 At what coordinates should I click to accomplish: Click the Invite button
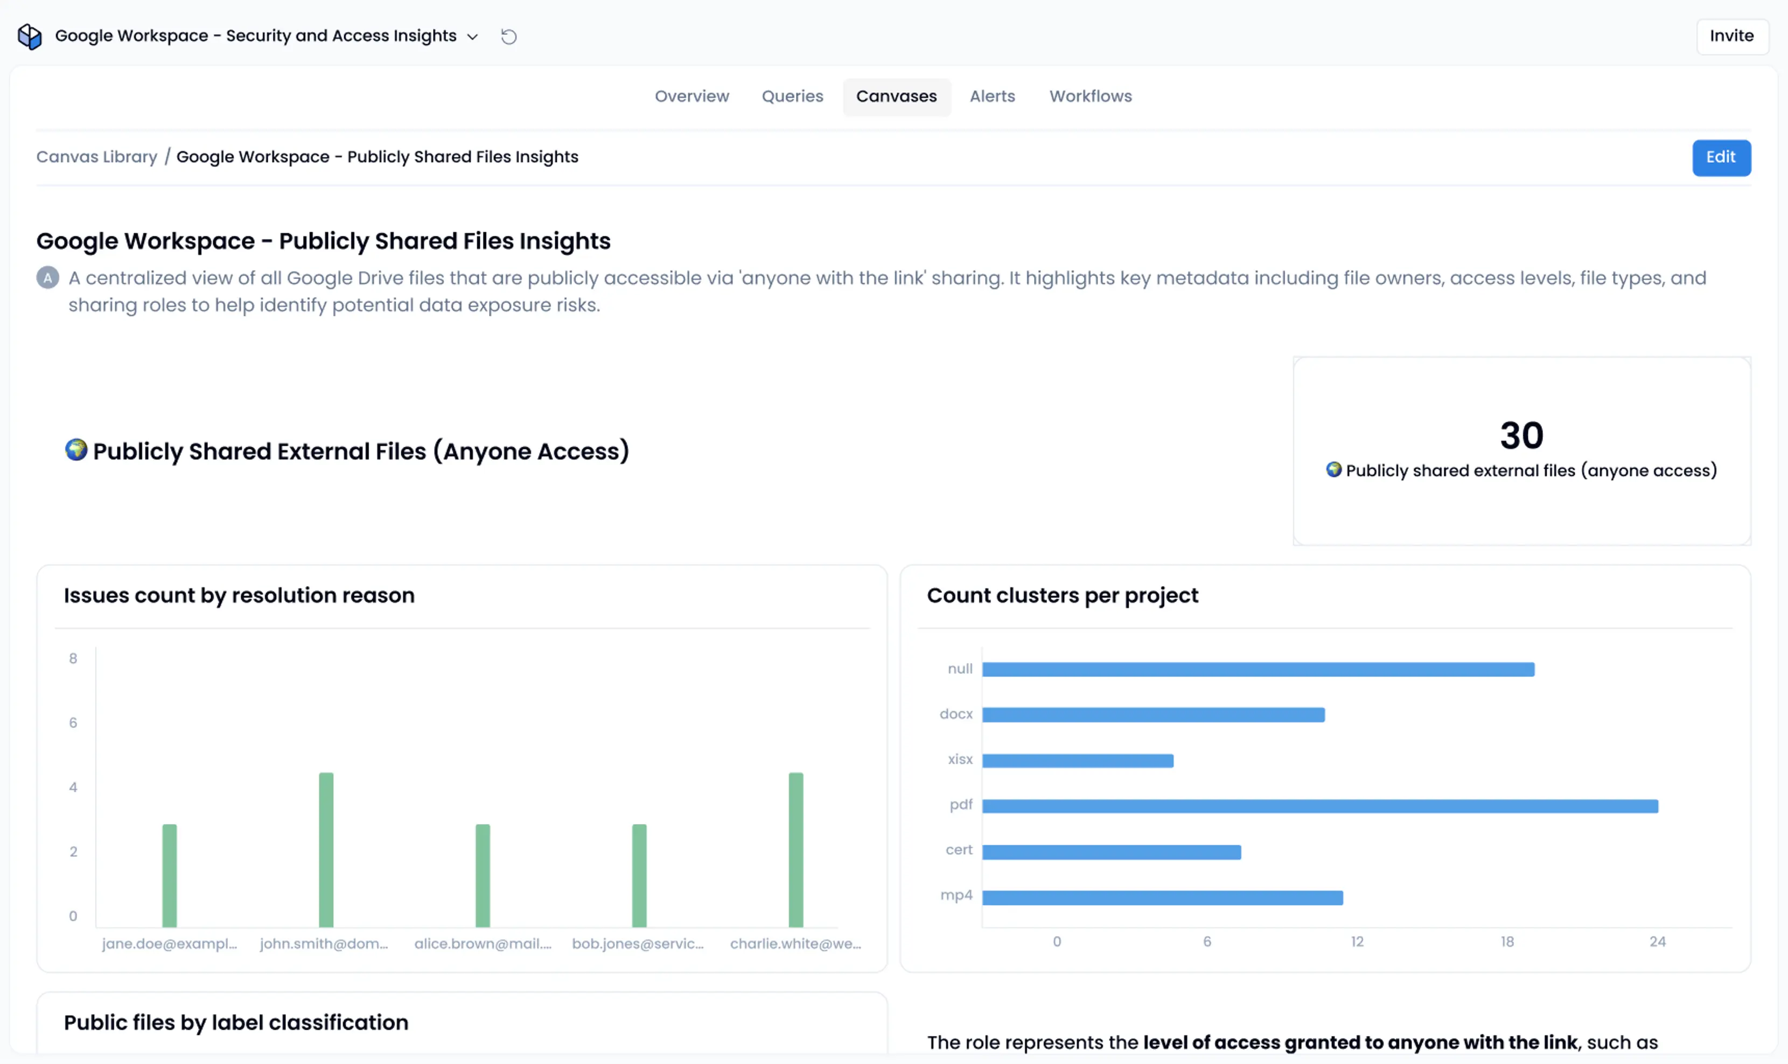[1731, 36]
